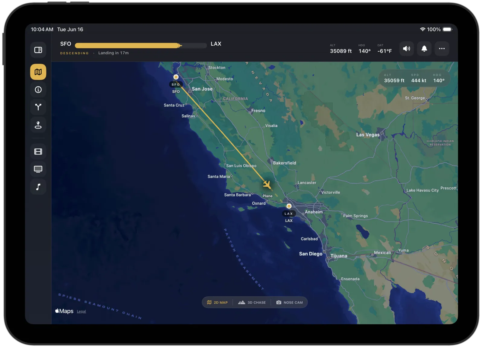This screenshot has width=483, height=351.
Task: Click the San Jose map label
Action: (x=202, y=89)
